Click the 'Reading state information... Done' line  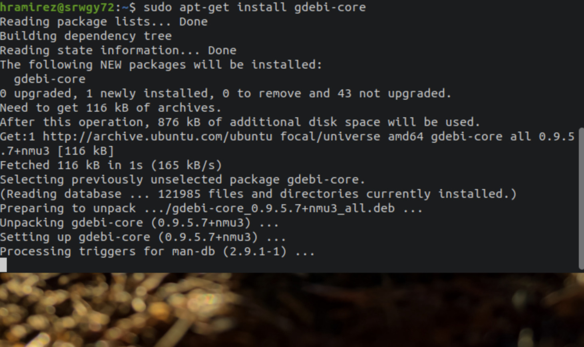click(x=118, y=51)
